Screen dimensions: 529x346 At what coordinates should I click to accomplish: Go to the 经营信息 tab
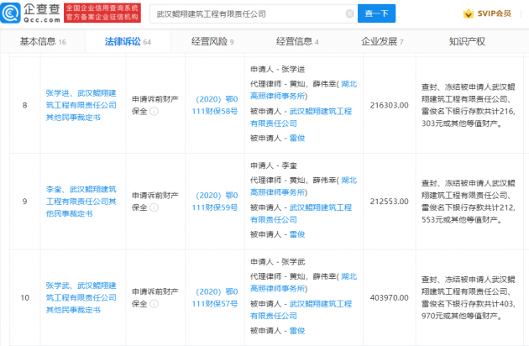click(297, 41)
